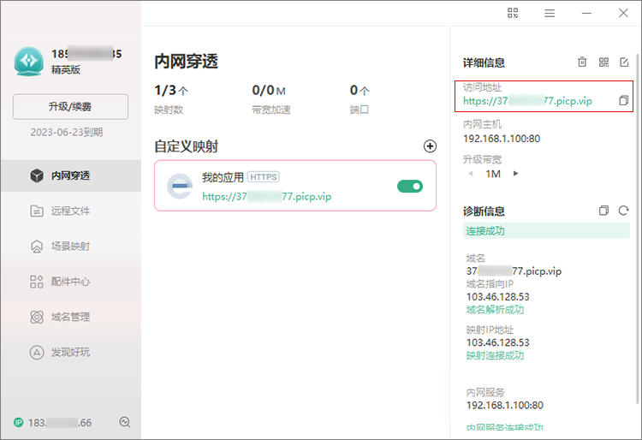The width and height of the screenshot is (642, 440).
Task: Add a new custom mapping
Action: click(430, 146)
